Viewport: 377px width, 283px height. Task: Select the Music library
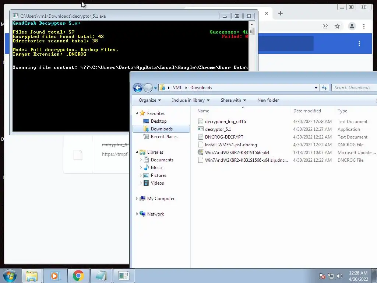pyautogui.click(x=156, y=168)
